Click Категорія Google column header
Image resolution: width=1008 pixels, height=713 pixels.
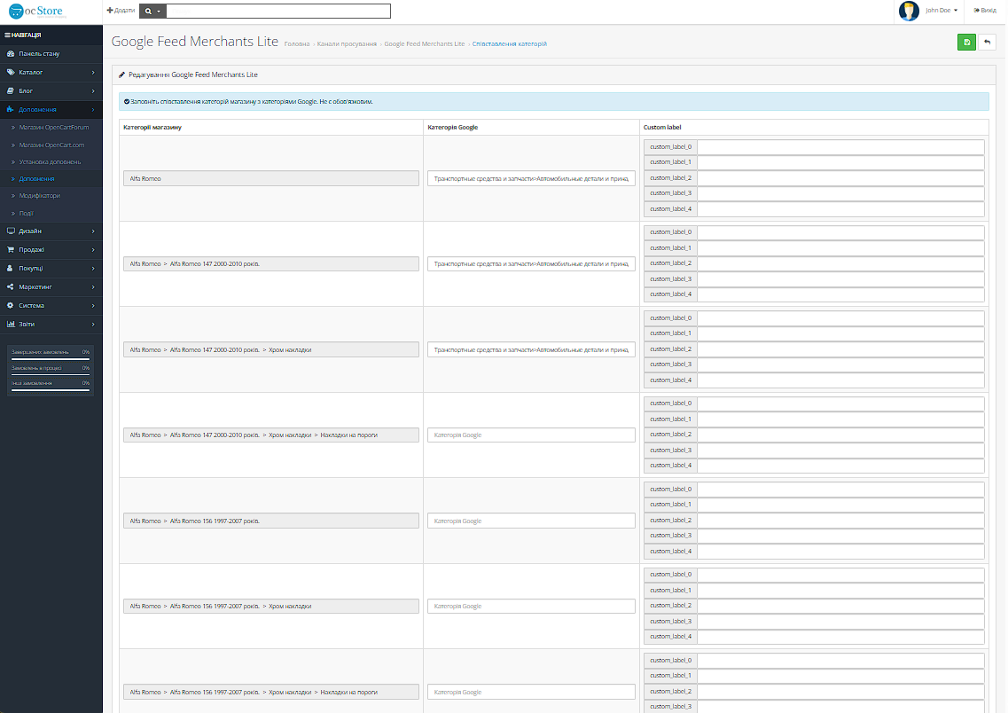click(x=452, y=128)
